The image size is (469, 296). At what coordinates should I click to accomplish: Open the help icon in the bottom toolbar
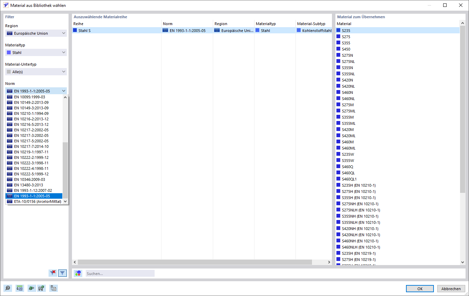(x=8, y=288)
